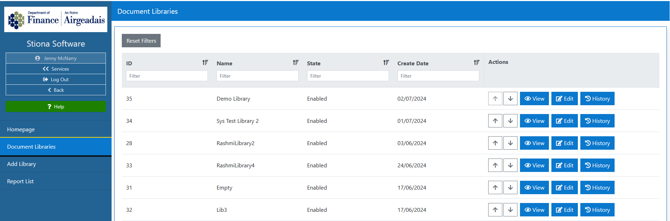The image size is (670, 221).
Task: Open History for Sys Test Library 2
Action: click(x=597, y=121)
